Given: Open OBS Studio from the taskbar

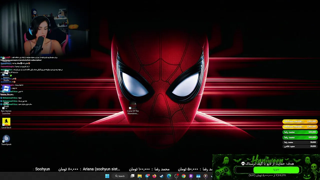Looking at the screenshot, I should (x=176, y=176).
